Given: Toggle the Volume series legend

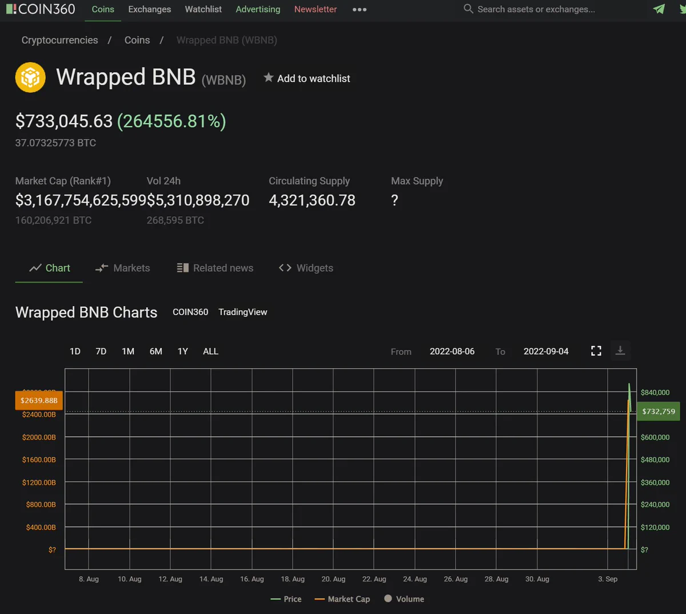Looking at the screenshot, I should 404,599.
